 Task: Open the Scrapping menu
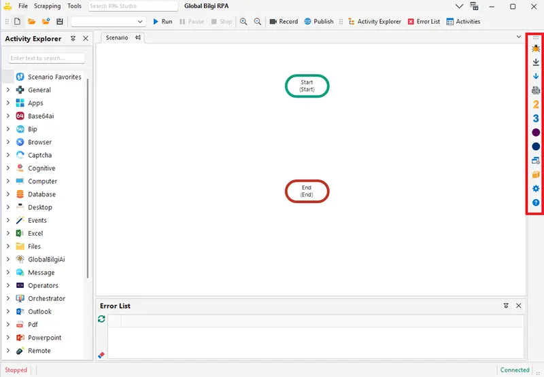point(47,6)
